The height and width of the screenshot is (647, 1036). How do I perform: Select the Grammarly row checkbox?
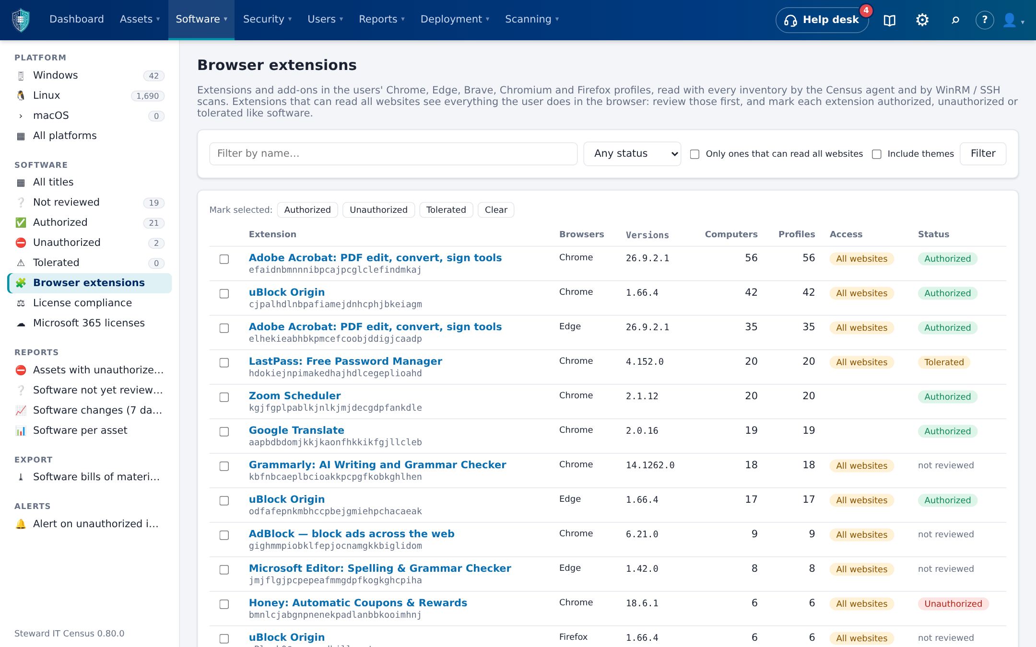coord(224,466)
